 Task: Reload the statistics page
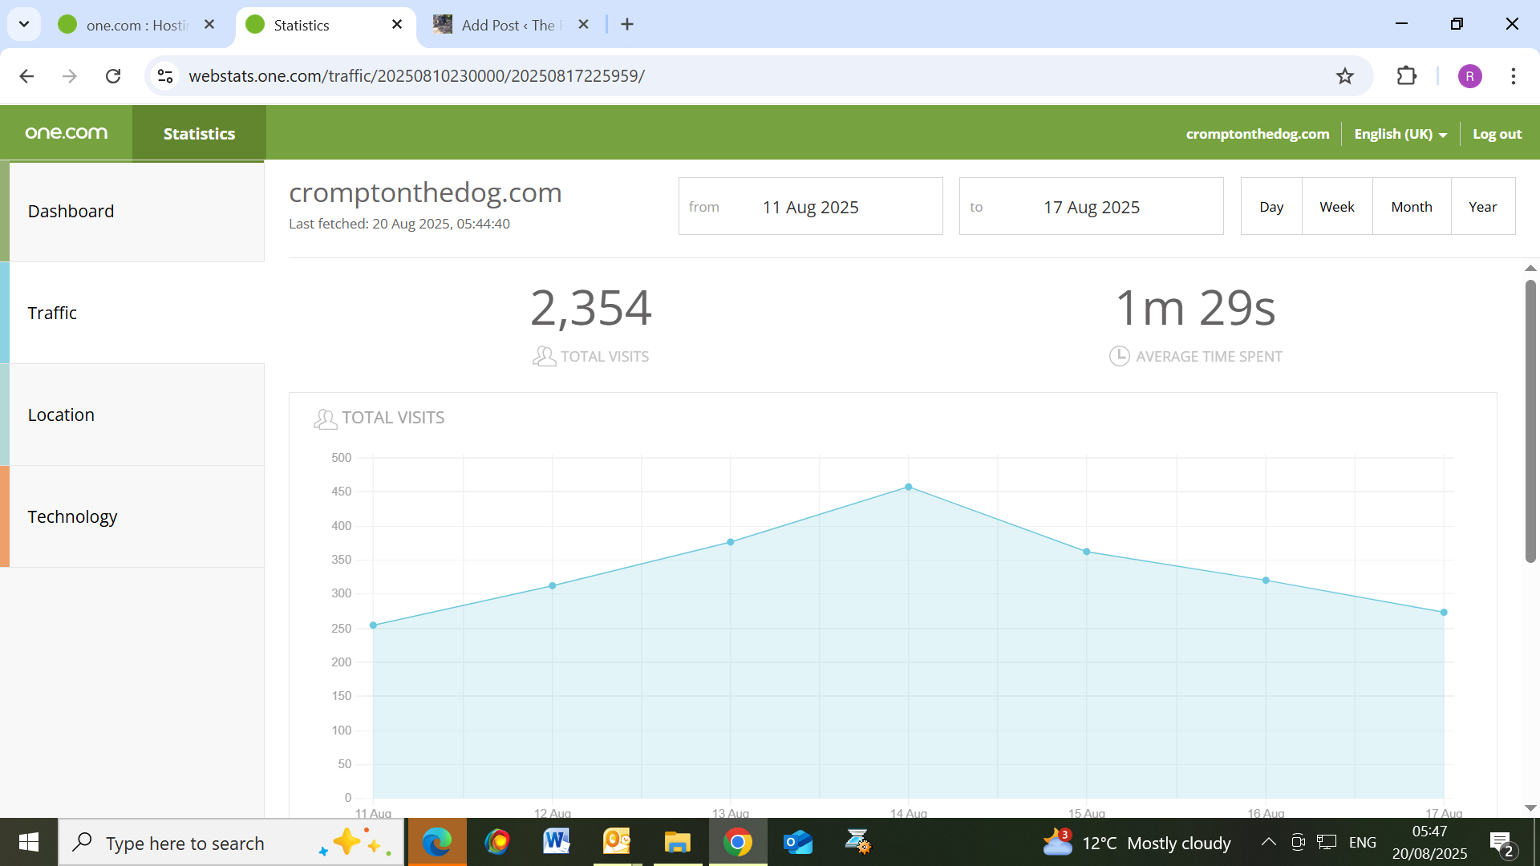[113, 76]
